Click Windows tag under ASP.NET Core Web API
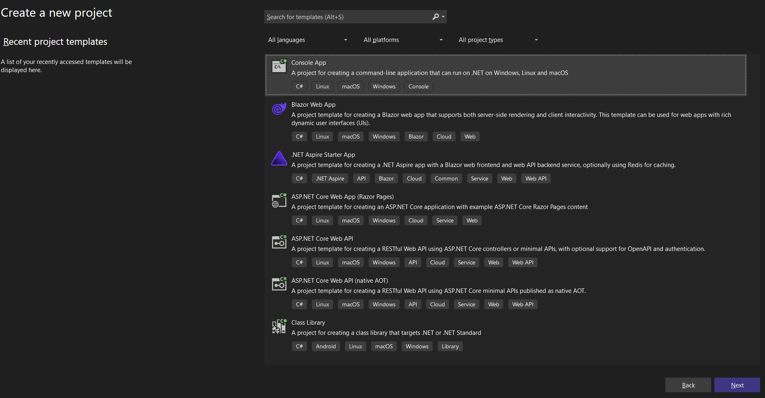 tap(384, 262)
